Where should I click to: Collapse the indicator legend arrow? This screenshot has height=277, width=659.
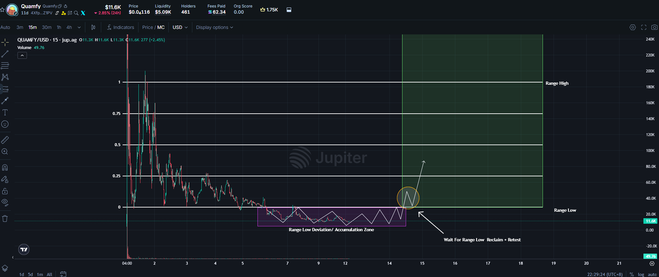click(x=22, y=55)
